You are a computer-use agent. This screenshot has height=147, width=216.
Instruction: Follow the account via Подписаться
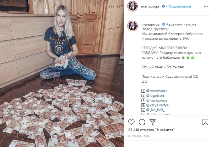180,6
